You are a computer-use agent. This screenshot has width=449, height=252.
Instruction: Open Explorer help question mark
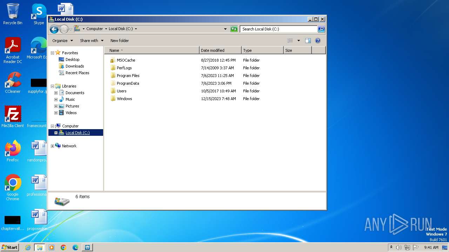(318, 41)
